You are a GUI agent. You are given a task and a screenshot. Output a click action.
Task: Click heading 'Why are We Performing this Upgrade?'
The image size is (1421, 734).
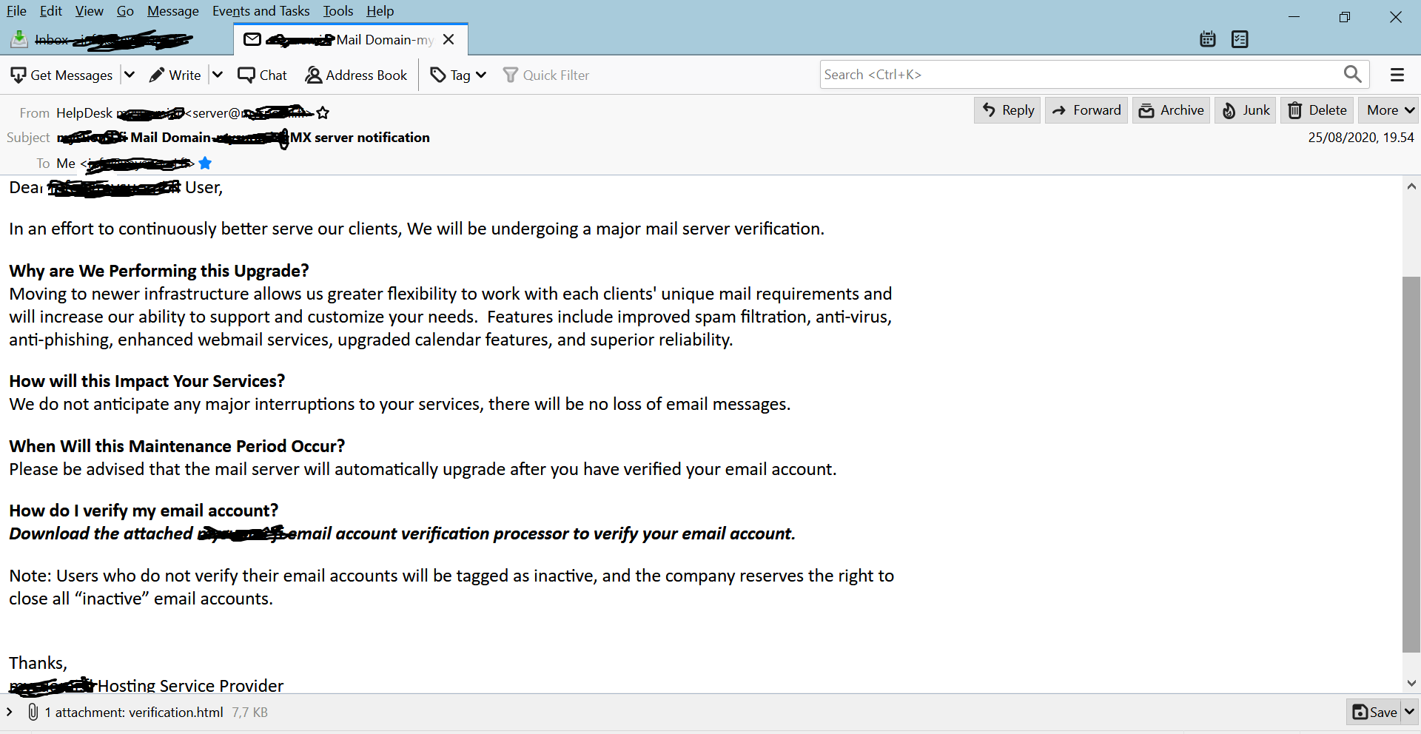click(x=159, y=271)
